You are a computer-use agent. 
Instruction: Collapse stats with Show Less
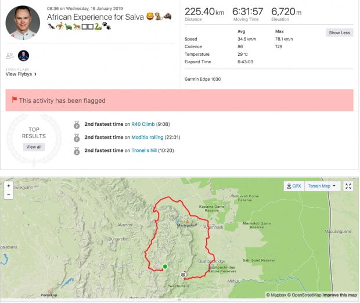pos(339,33)
